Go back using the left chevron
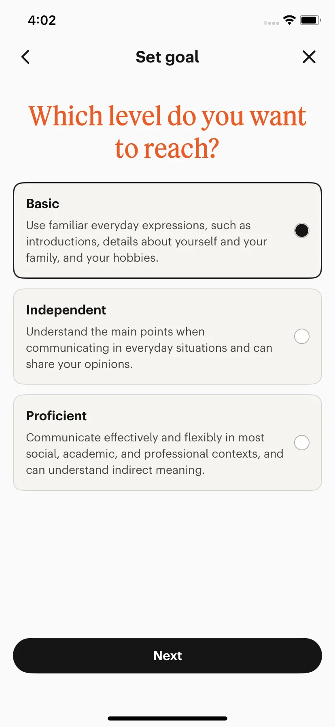Screen dimensions: 335x727 point(25,57)
